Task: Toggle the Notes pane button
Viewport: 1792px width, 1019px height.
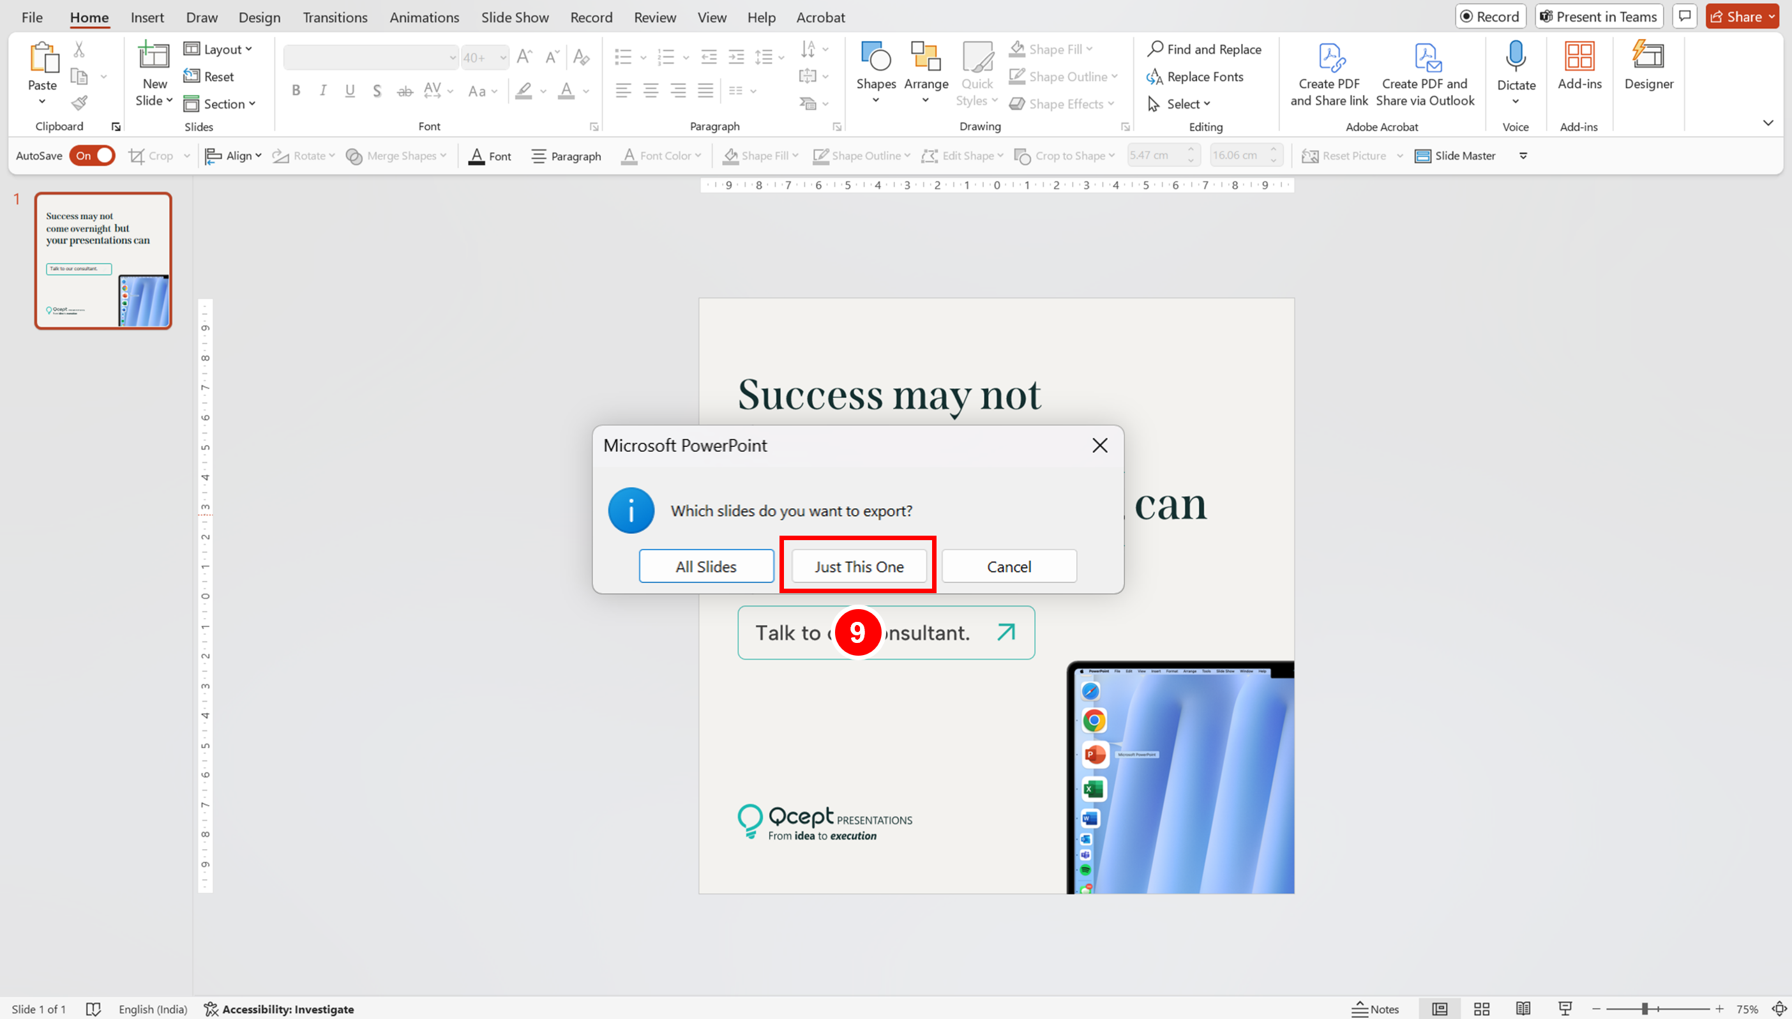Action: [1375, 1009]
